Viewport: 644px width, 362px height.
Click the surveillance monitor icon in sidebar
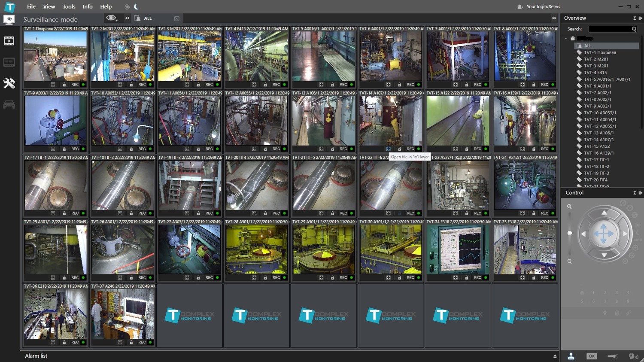9,20
